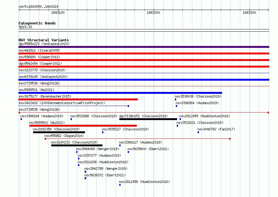The width and height of the screenshot is (278, 197).
Task: Click esv2729538 red right endpoint marker
Action: (268, 113)
